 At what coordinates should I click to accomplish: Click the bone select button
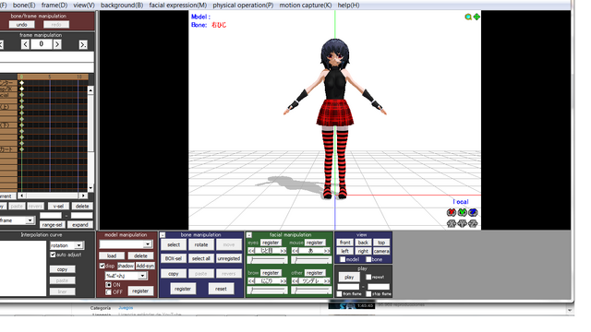coord(174,244)
